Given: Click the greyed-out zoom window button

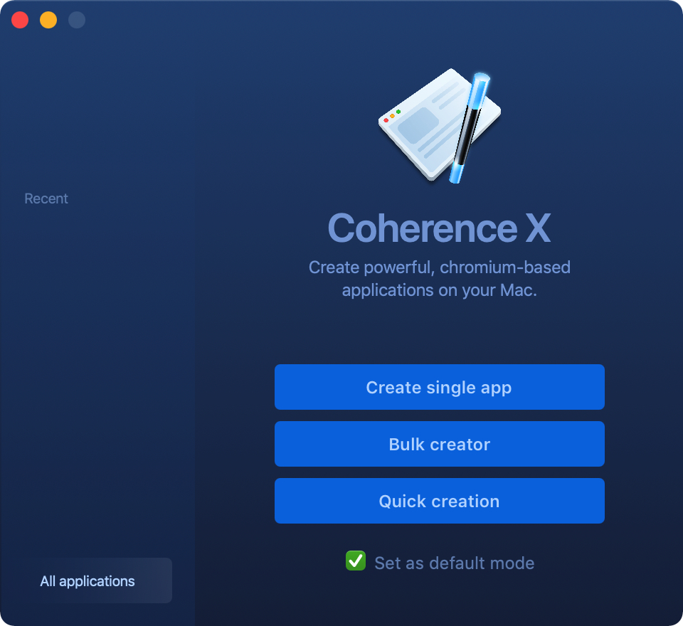Looking at the screenshot, I should pos(77,20).
